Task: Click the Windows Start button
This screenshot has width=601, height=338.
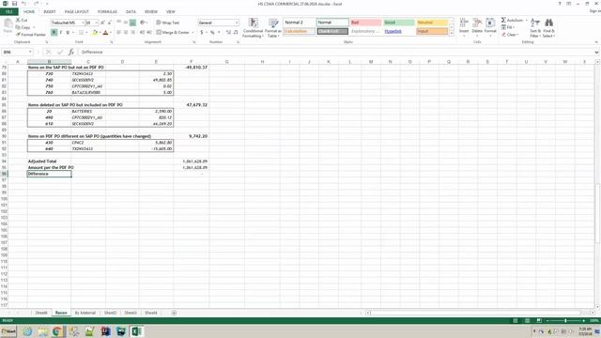Action: click(x=8, y=331)
